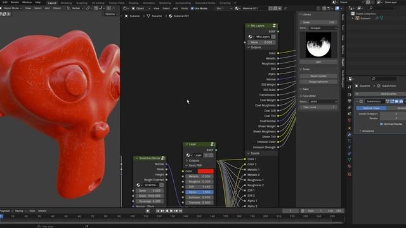Viewport: 406px width, 228px height.
Task: Click the Suzanne object icon in outliner
Action: point(358,18)
